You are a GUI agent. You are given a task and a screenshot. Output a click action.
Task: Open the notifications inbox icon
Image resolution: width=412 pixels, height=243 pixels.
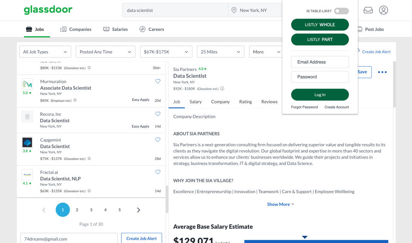click(368, 10)
